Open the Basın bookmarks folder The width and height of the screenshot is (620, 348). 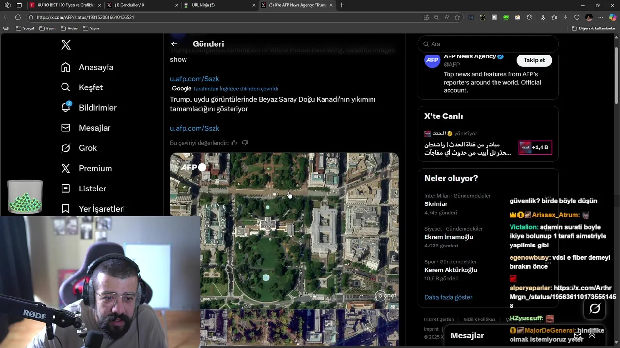tap(47, 29)
